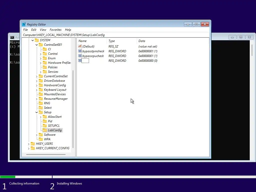Expand the Control key
Screen dimensions: 256x192
click(41, 54)
